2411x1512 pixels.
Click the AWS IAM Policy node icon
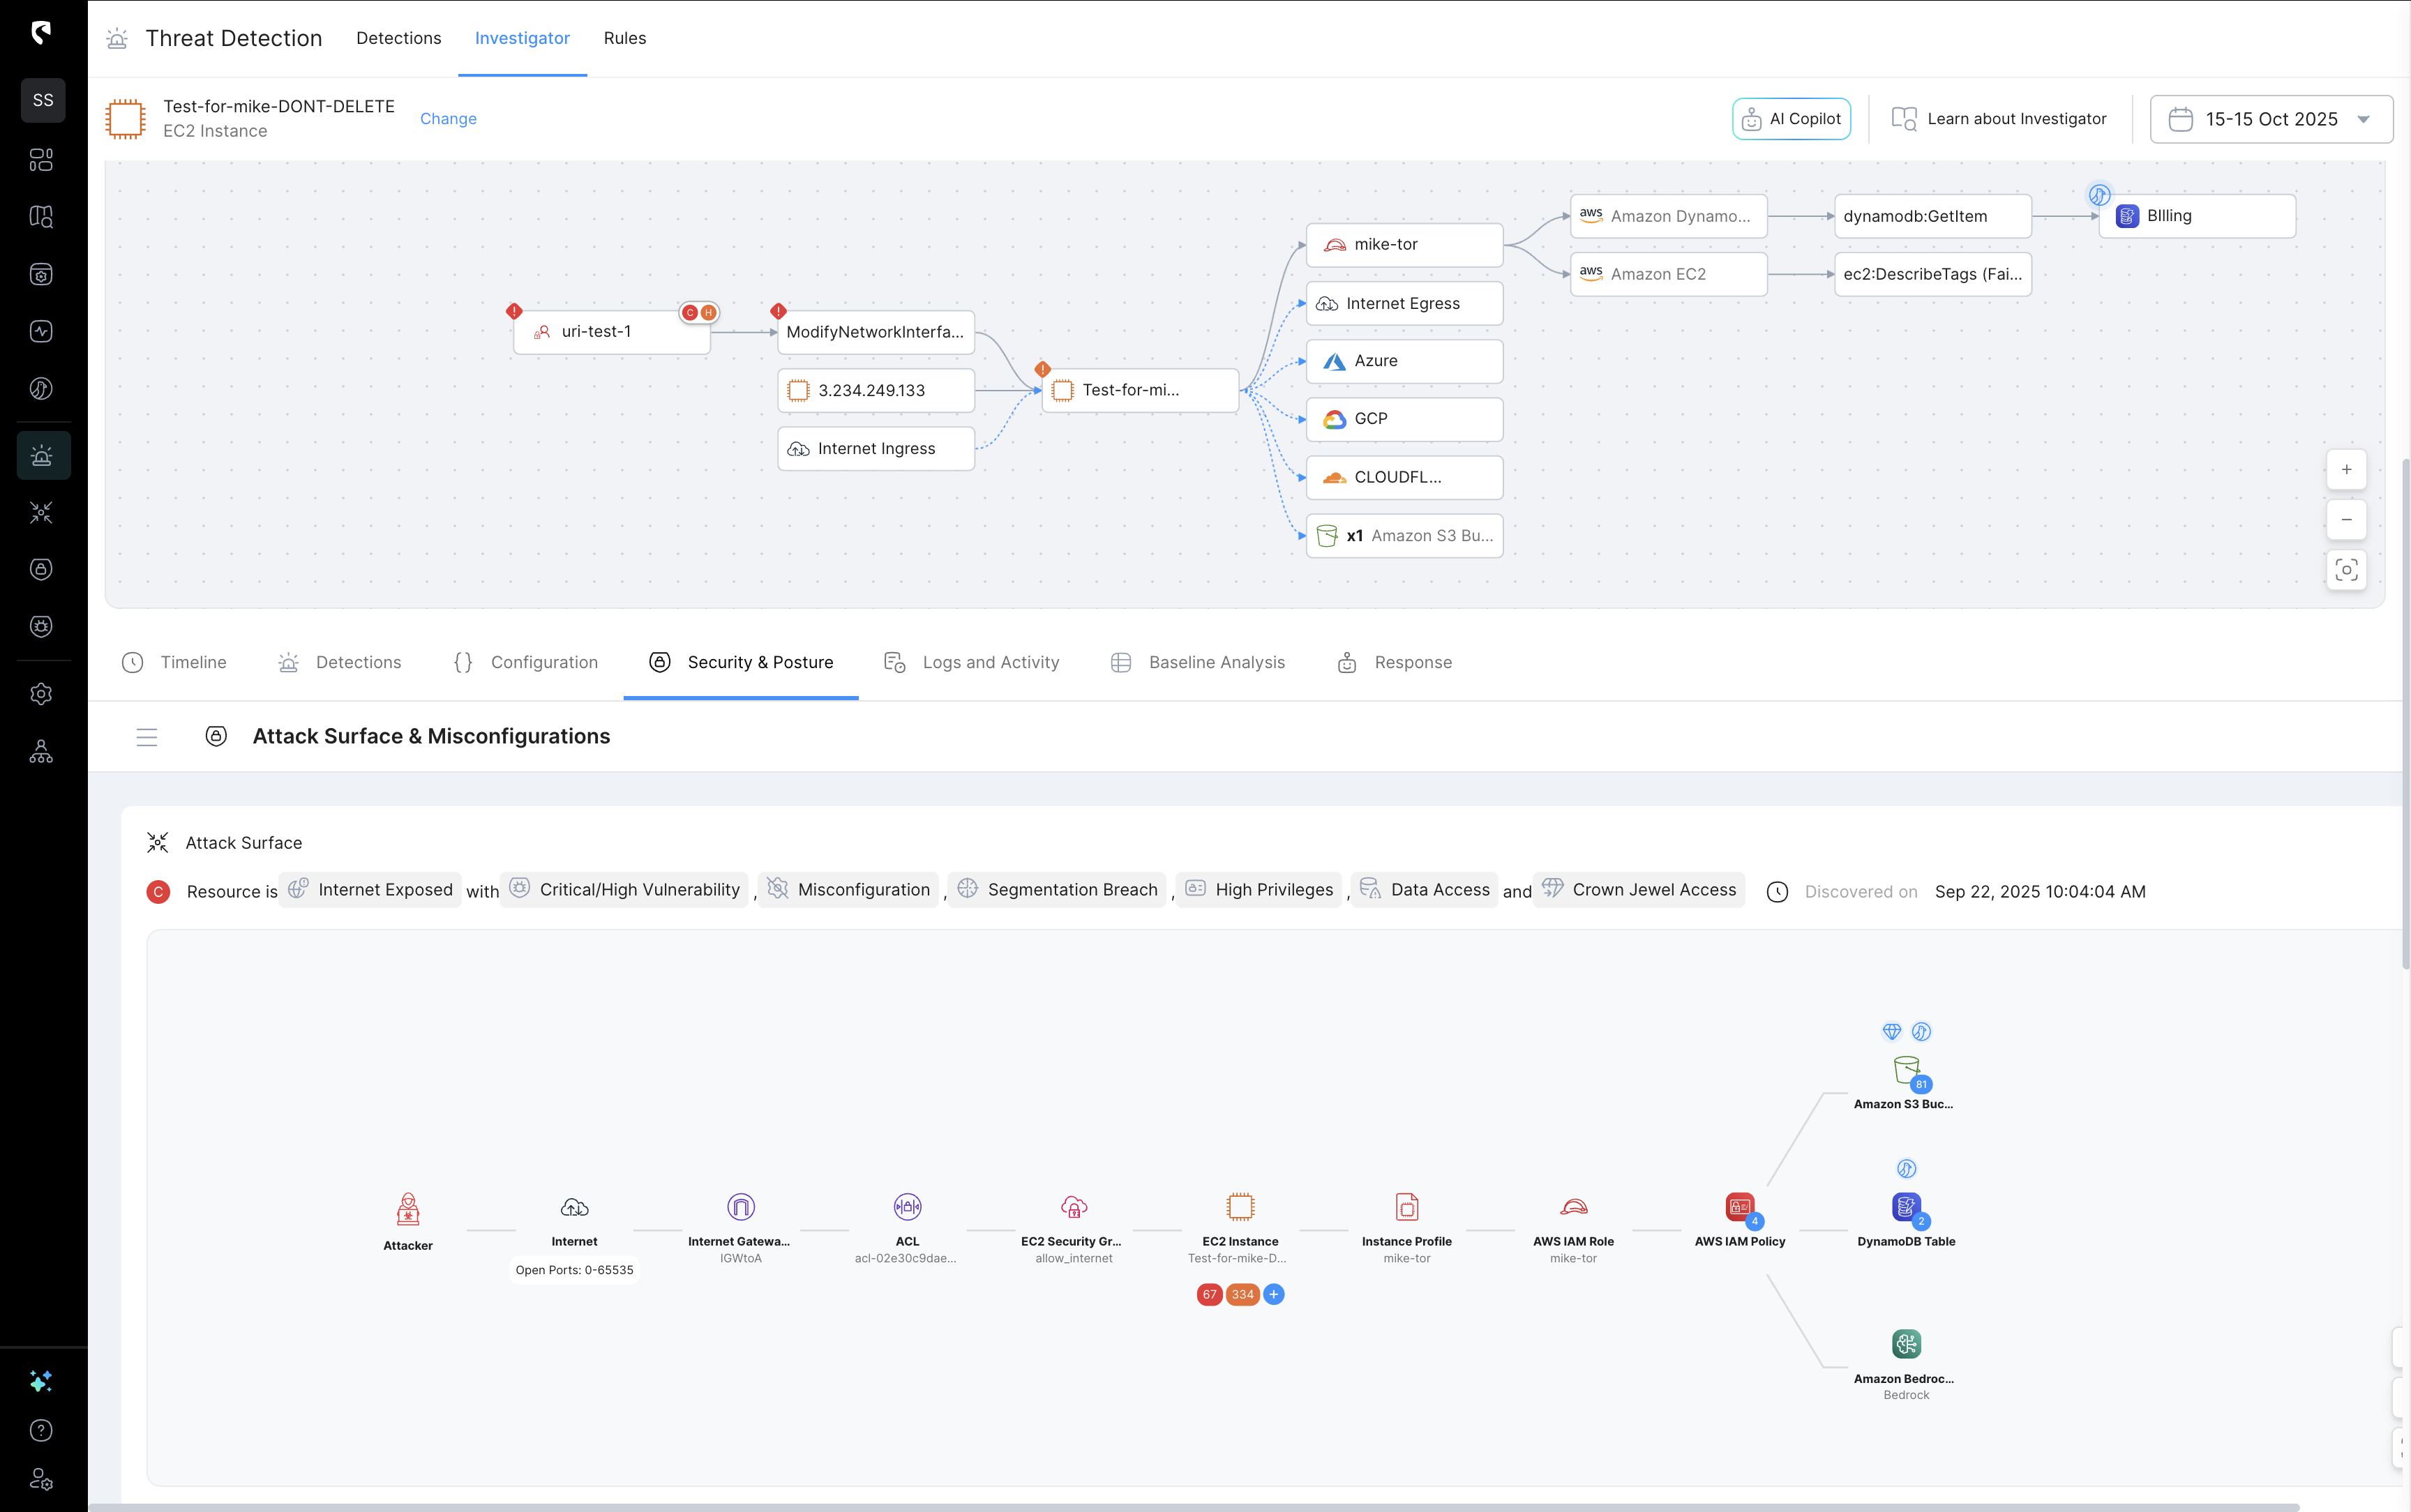[x=1739, y=1207]
